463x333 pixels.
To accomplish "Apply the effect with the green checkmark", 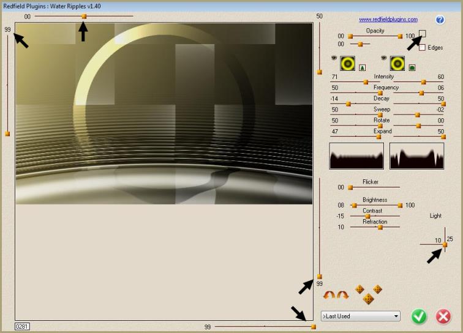I will click(419, 316).
